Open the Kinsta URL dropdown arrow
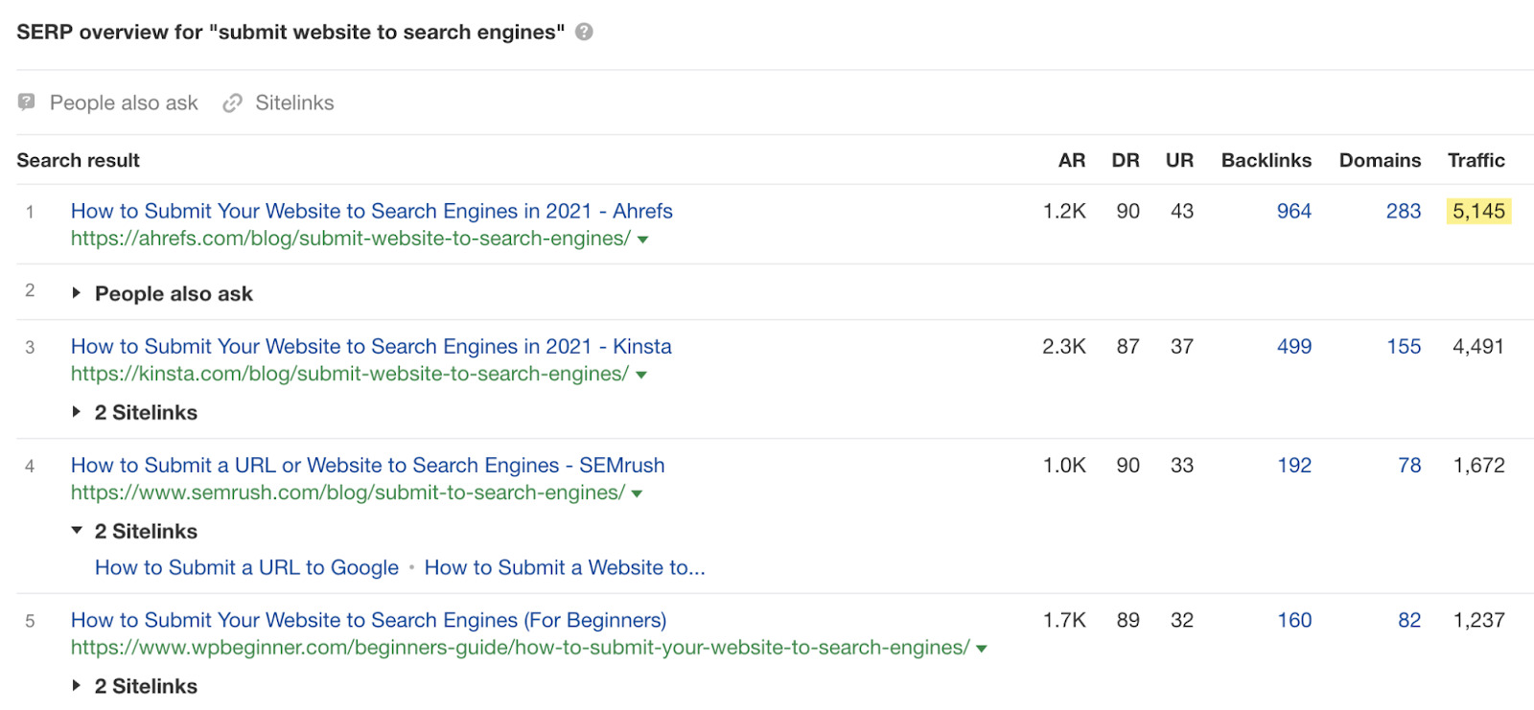 (x=641, y=375)
